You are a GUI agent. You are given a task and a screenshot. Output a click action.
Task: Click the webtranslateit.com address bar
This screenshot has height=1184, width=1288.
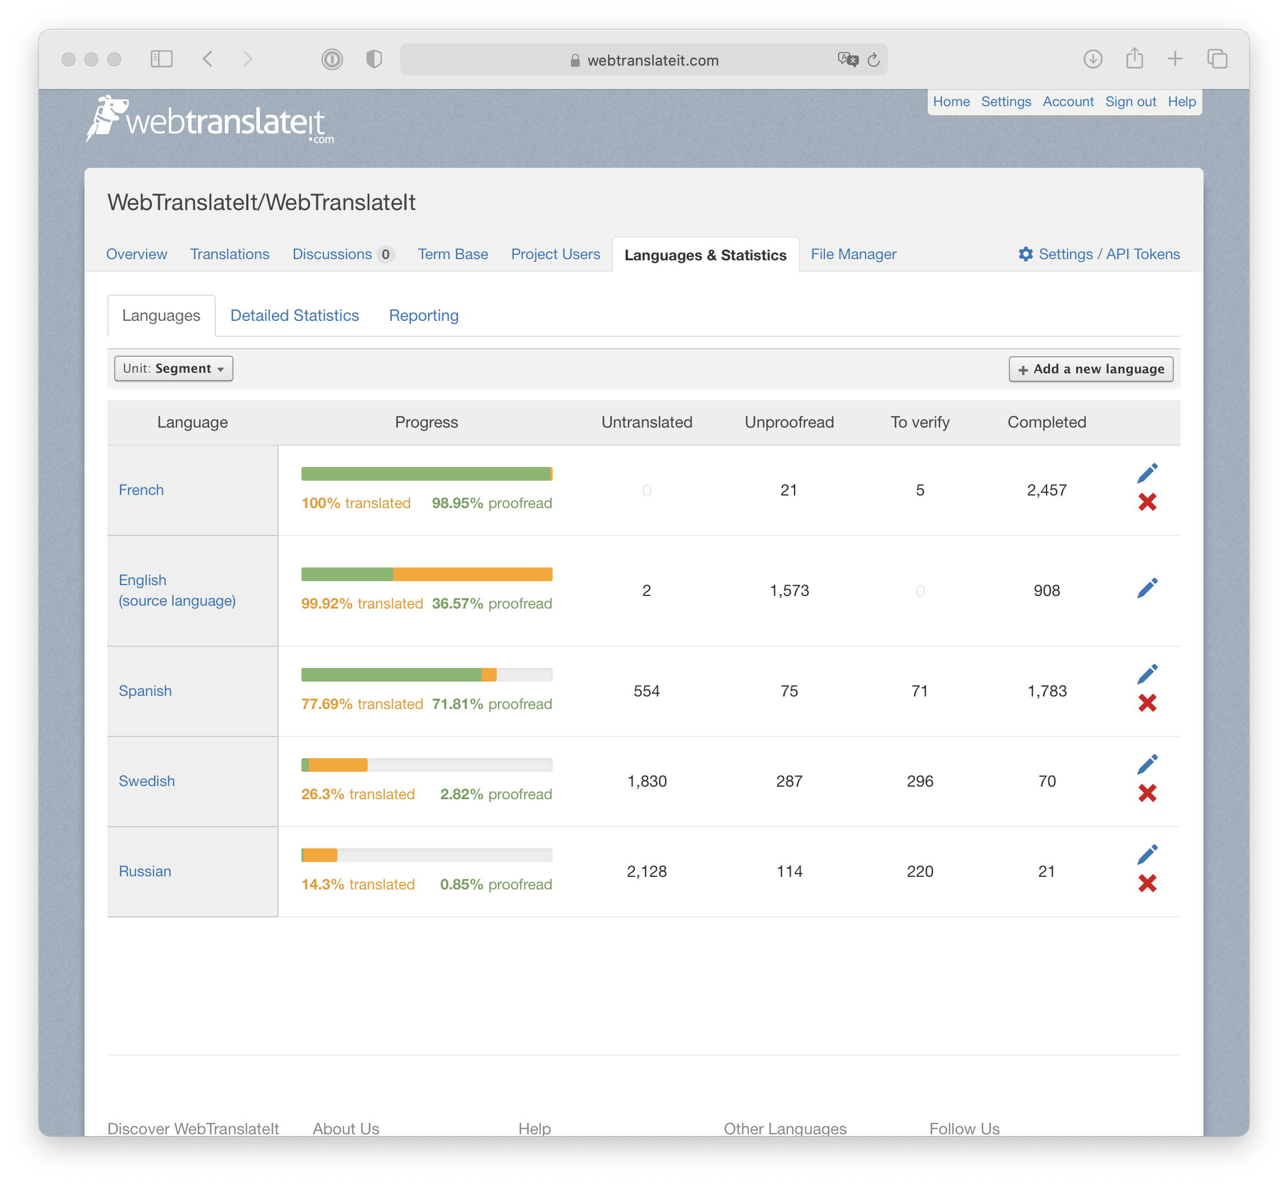(x=643, y=59)
